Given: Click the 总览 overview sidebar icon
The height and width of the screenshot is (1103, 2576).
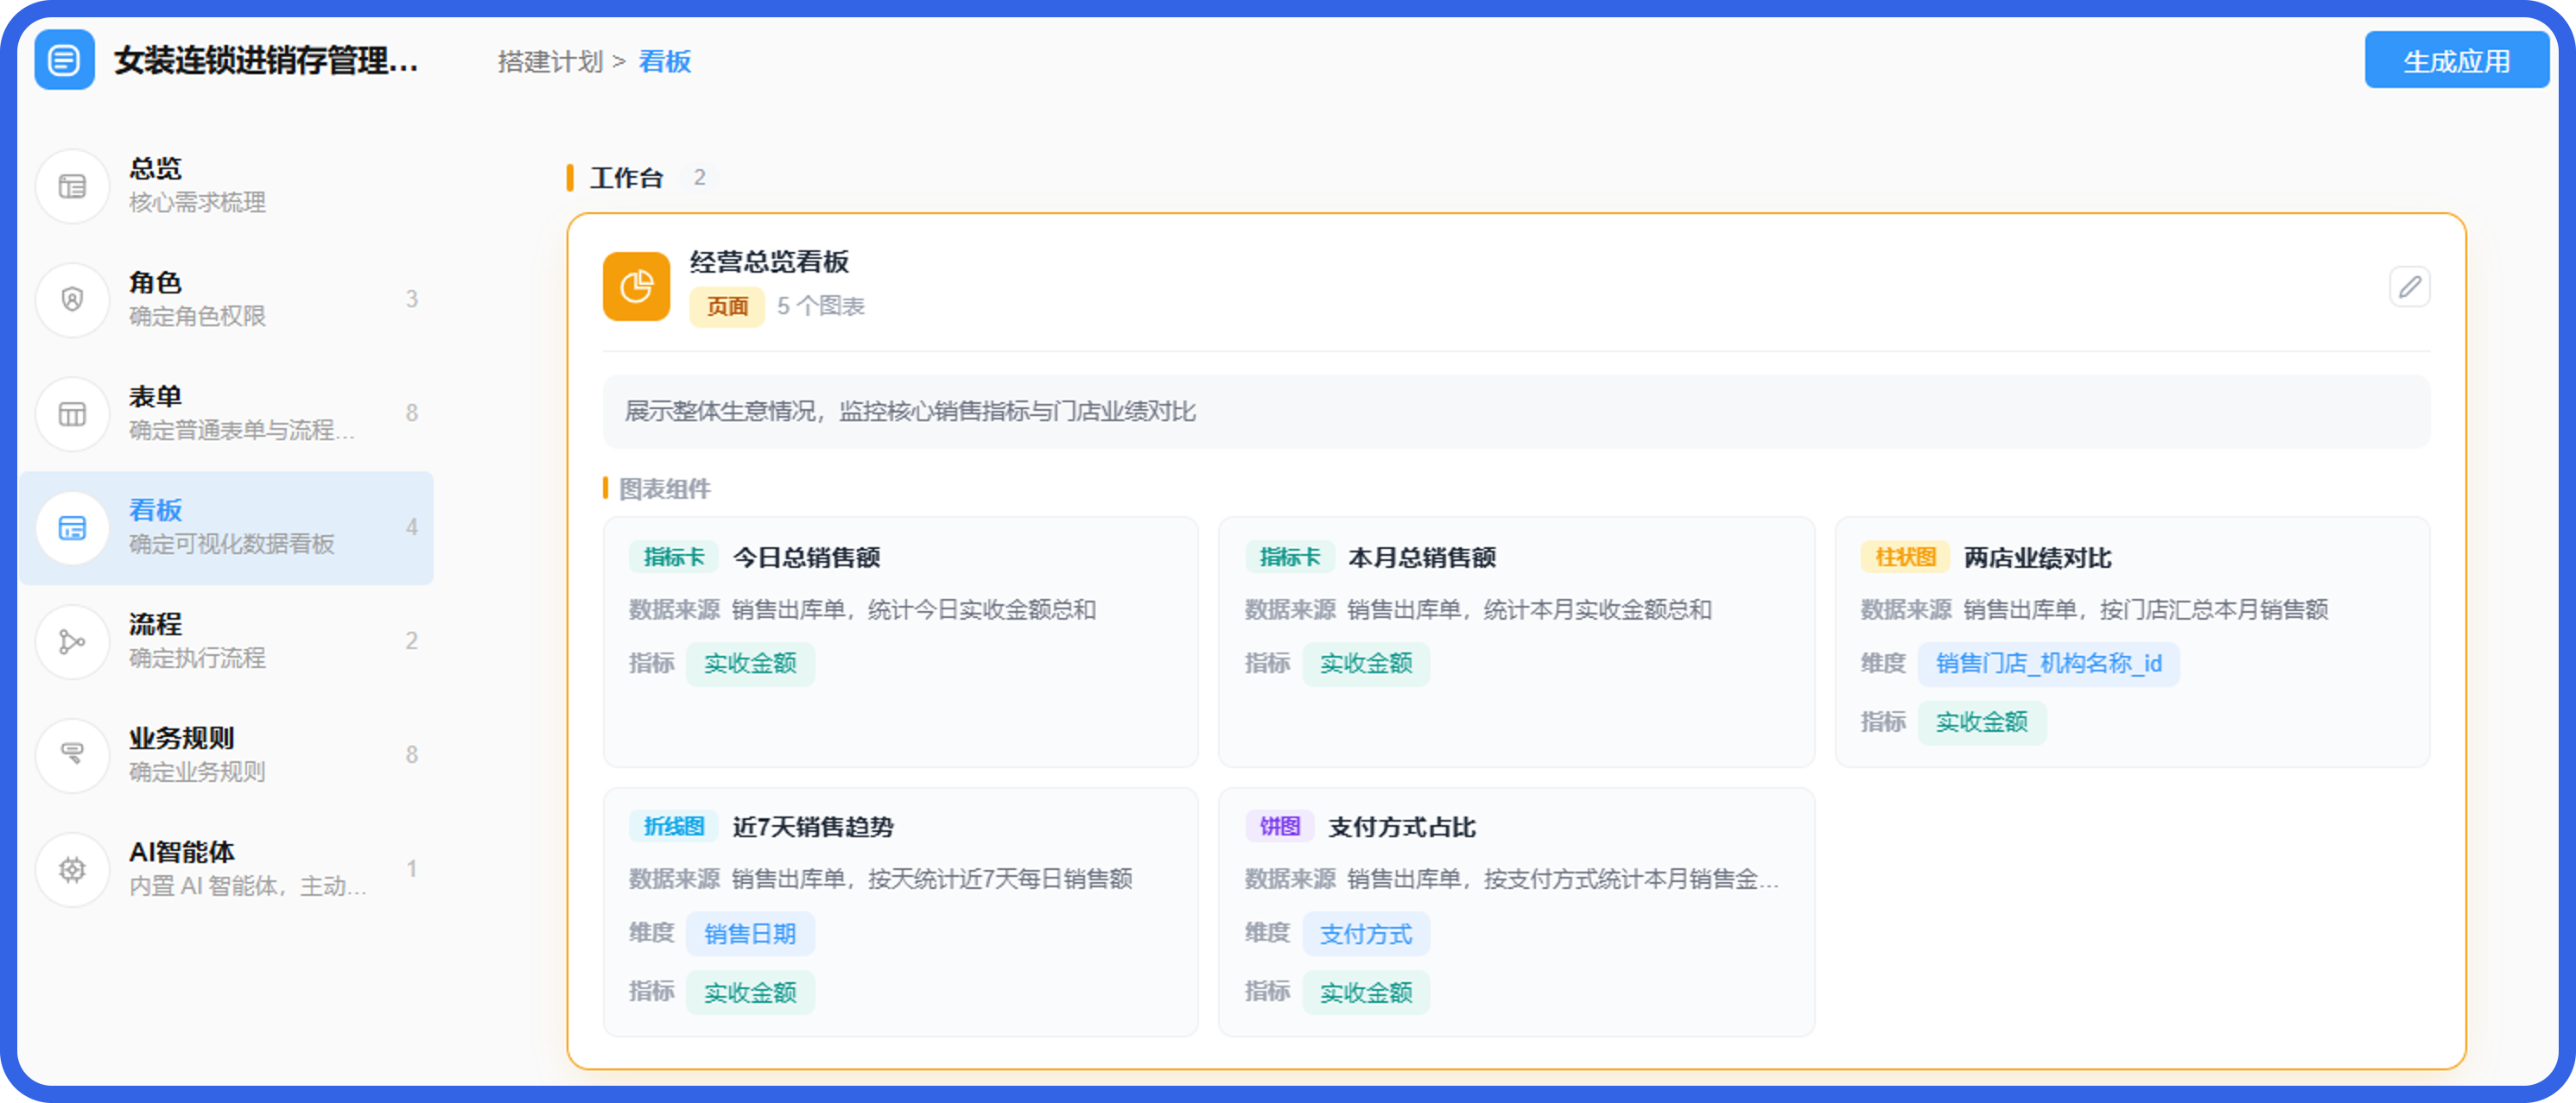Looking at the screenshot, I should pyautogui.click(x=72, y=186).
